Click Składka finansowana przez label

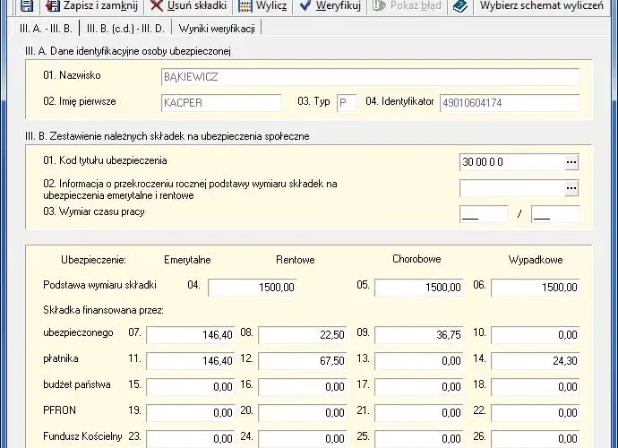(x=103, y=310)
